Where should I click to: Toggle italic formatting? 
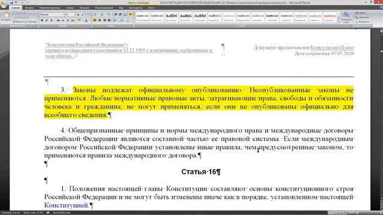click(x=47, y=20)
